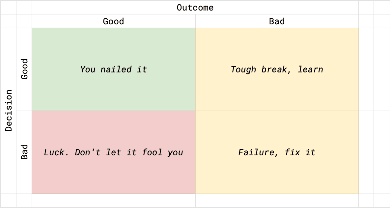
Task: Click the empty cell below the red Luck cell
Action: coord(113,201)
